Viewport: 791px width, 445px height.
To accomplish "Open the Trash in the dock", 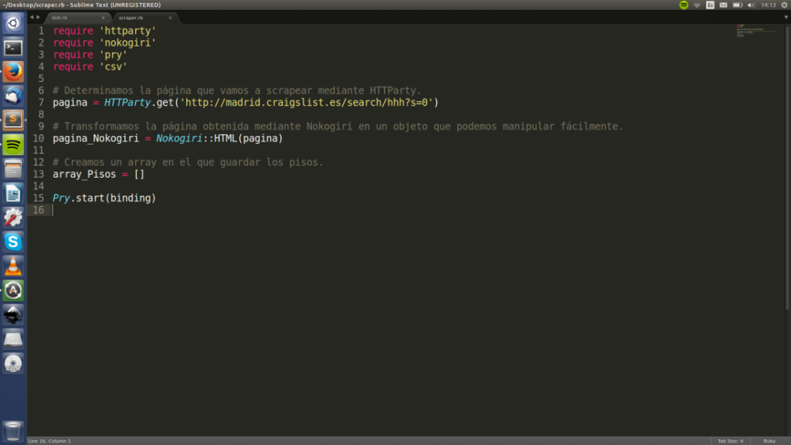I will (x=13, y=430).
